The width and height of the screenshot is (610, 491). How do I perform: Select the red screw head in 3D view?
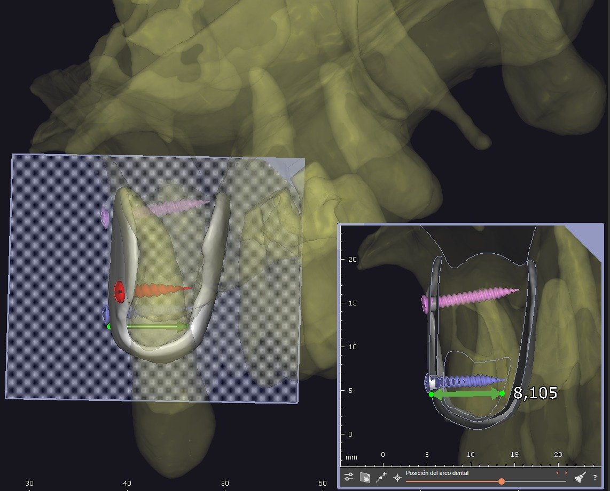[x=120, y=292]
